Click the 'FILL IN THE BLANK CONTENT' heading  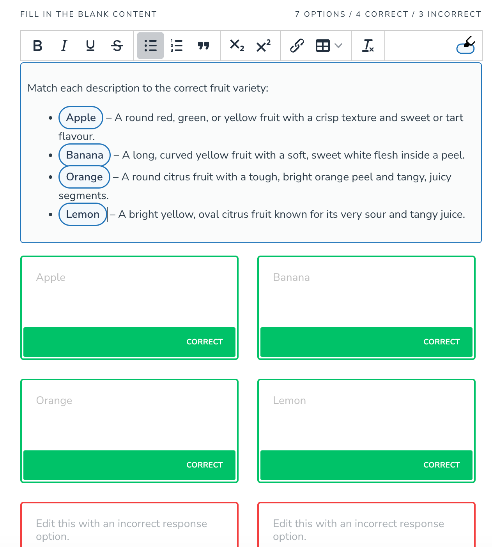tap(88, 14)
